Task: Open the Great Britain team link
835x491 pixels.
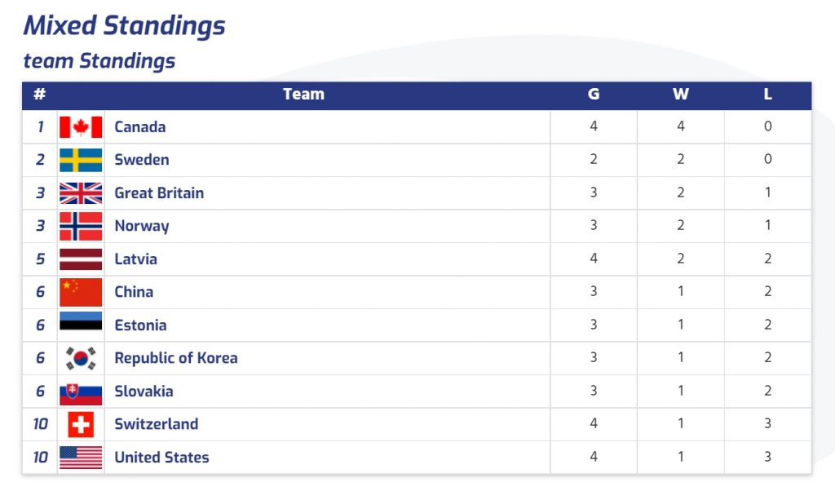Action: tap(159, 192)
